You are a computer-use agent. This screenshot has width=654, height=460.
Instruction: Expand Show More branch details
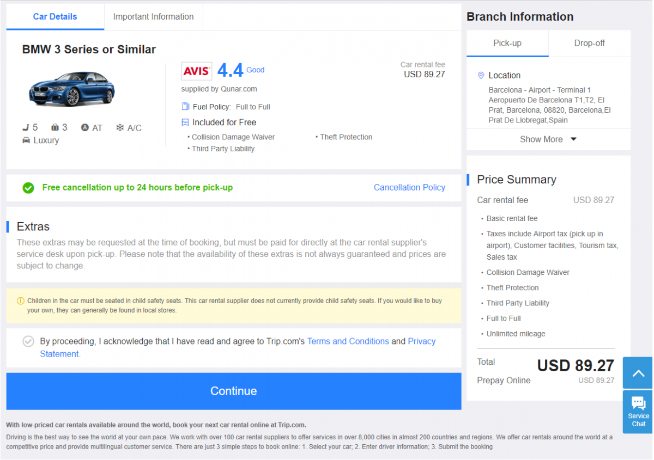(x=541, y=139)
